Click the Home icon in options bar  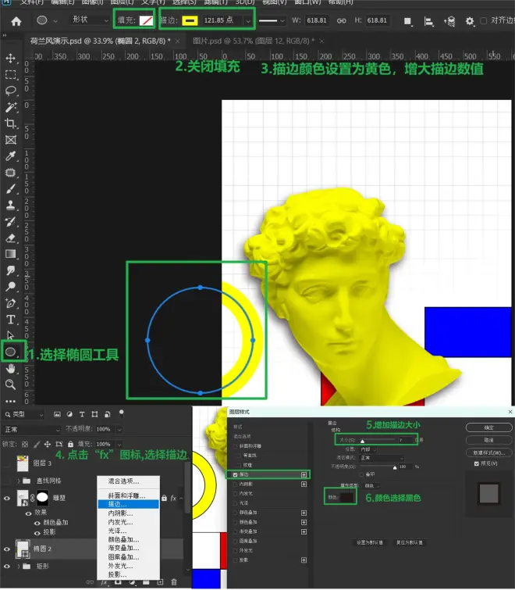[16, 20]
